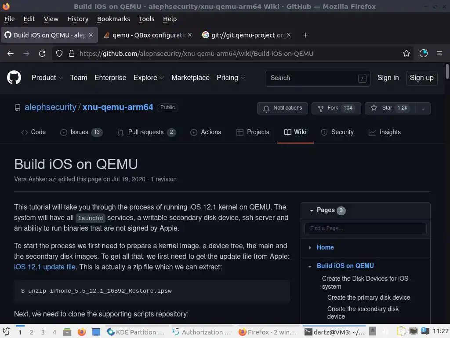
Task: Click the Firefox account circle icon
Action: point(423,53)
